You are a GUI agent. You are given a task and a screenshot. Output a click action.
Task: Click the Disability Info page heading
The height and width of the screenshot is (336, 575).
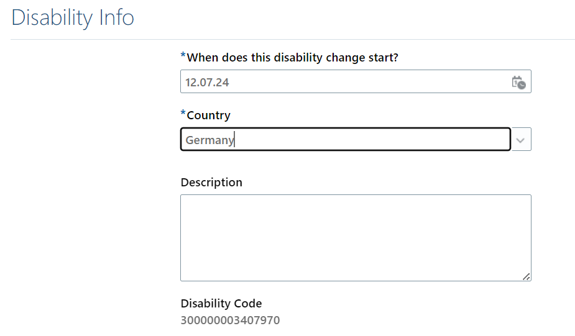tap(73, 17)
